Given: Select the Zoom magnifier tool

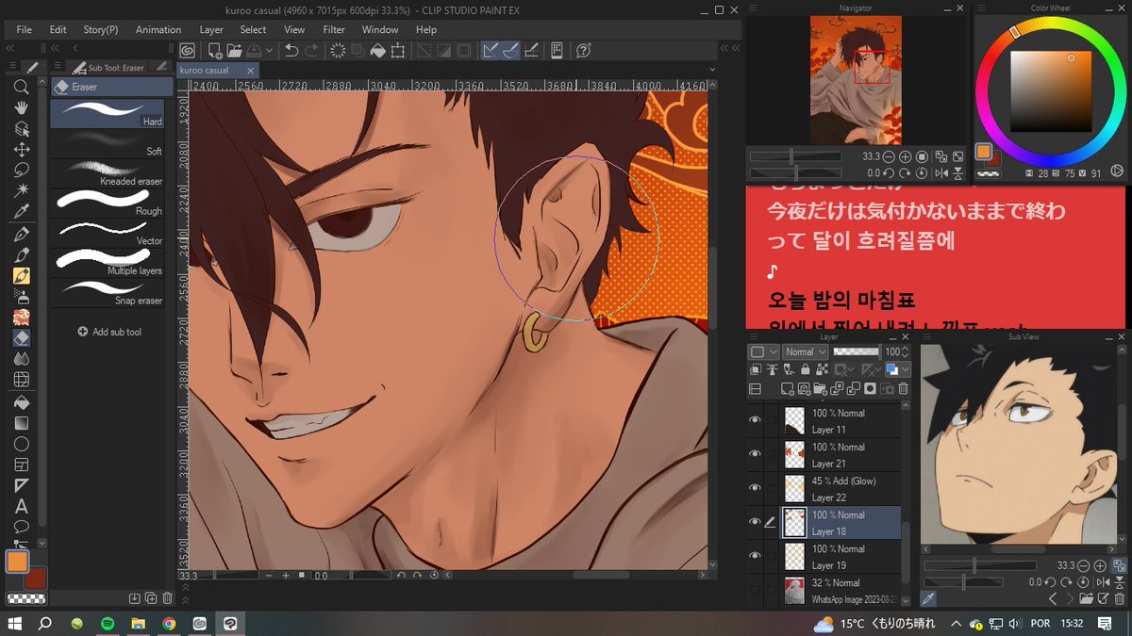Looking at the screenshot, I should tap(21, 87).
